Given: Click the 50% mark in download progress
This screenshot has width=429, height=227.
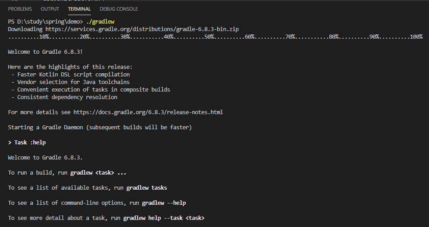Looking at the screenshot, I should tap(209, 36).
